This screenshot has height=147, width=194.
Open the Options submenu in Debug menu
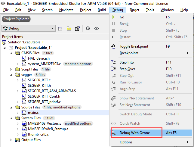coord(151,142)
